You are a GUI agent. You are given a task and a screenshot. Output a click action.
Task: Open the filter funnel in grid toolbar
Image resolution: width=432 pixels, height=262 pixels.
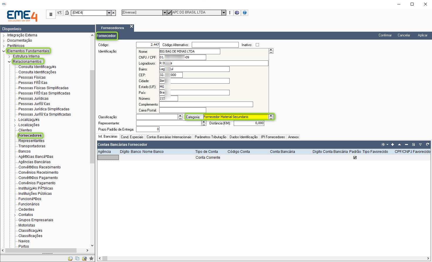pos(420,144)
